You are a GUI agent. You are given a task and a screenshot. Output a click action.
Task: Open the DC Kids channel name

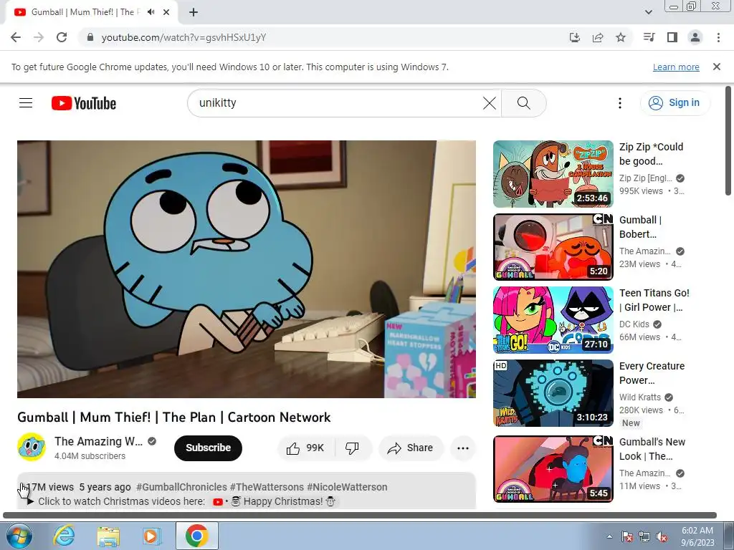(634, 324)
